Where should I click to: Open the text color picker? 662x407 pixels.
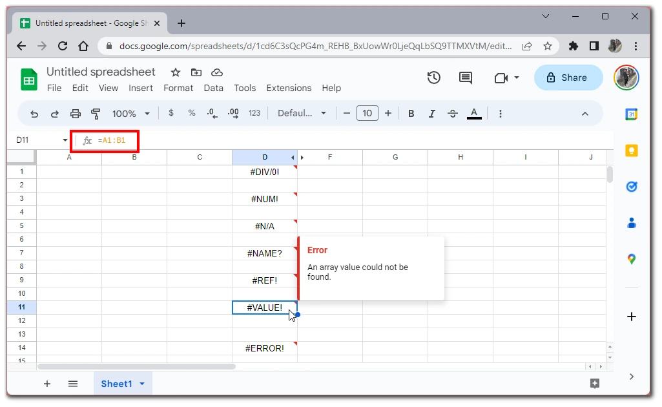click(x=474, y=114)
